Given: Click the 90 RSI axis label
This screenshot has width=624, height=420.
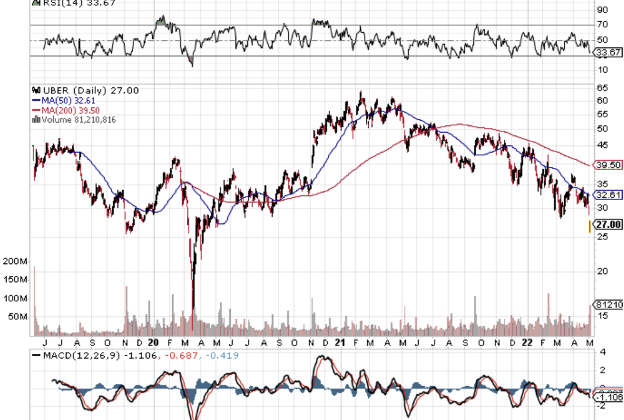Looking at the screenshot, I should [603, 11].
